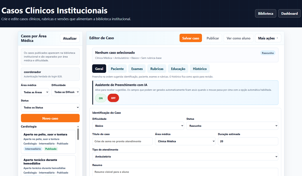Click the Resumo text area

pyautogui.click(x=185, y=172)
